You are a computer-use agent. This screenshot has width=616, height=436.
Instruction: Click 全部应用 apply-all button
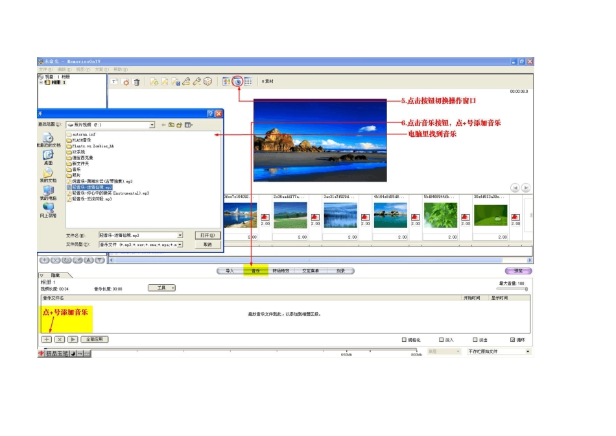94,339
